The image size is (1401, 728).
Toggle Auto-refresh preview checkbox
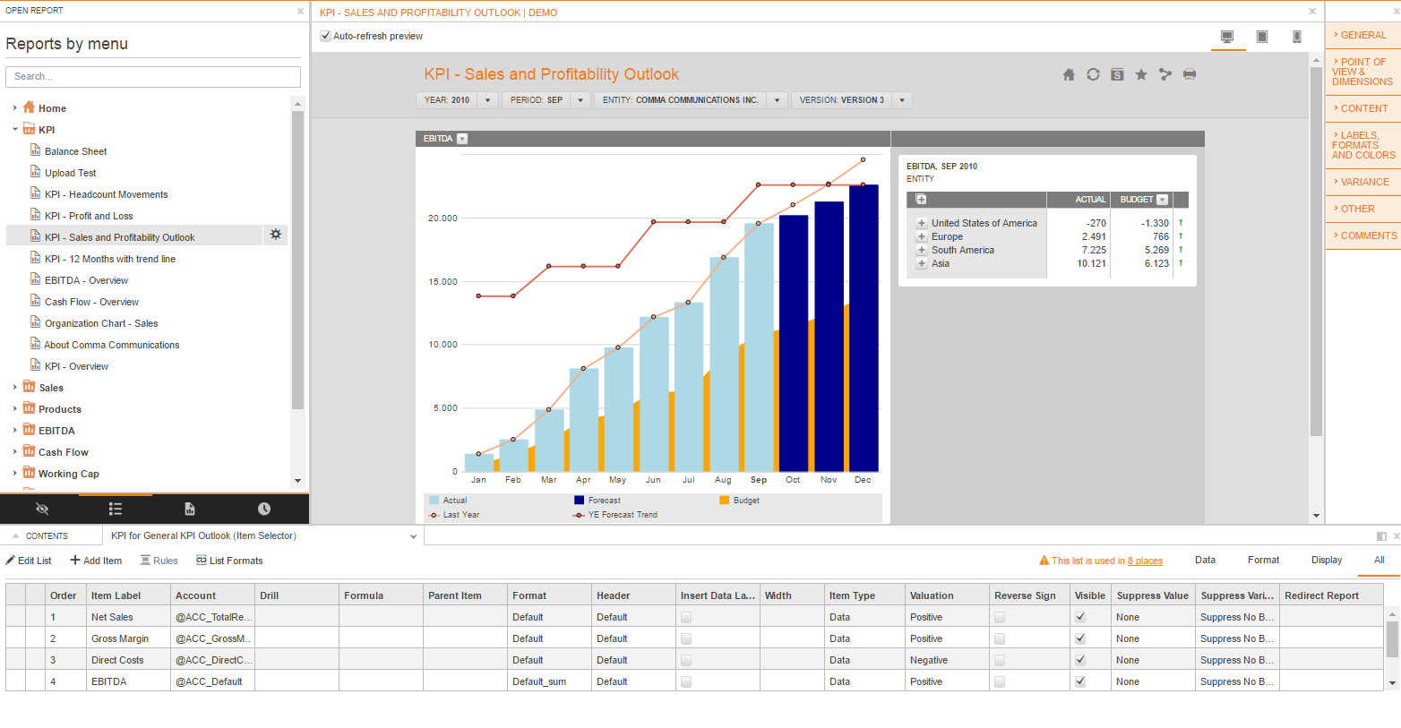(x=326, y=36)
